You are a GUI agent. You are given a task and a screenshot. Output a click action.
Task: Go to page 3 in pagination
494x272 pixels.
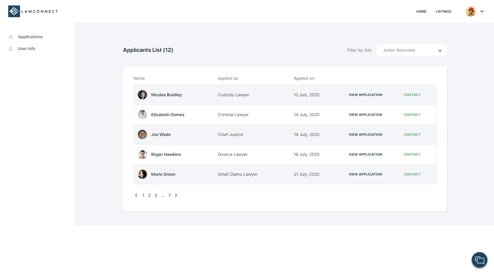pos(156,195)
